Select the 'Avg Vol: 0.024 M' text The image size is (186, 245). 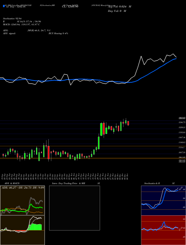tap(119, 7)
